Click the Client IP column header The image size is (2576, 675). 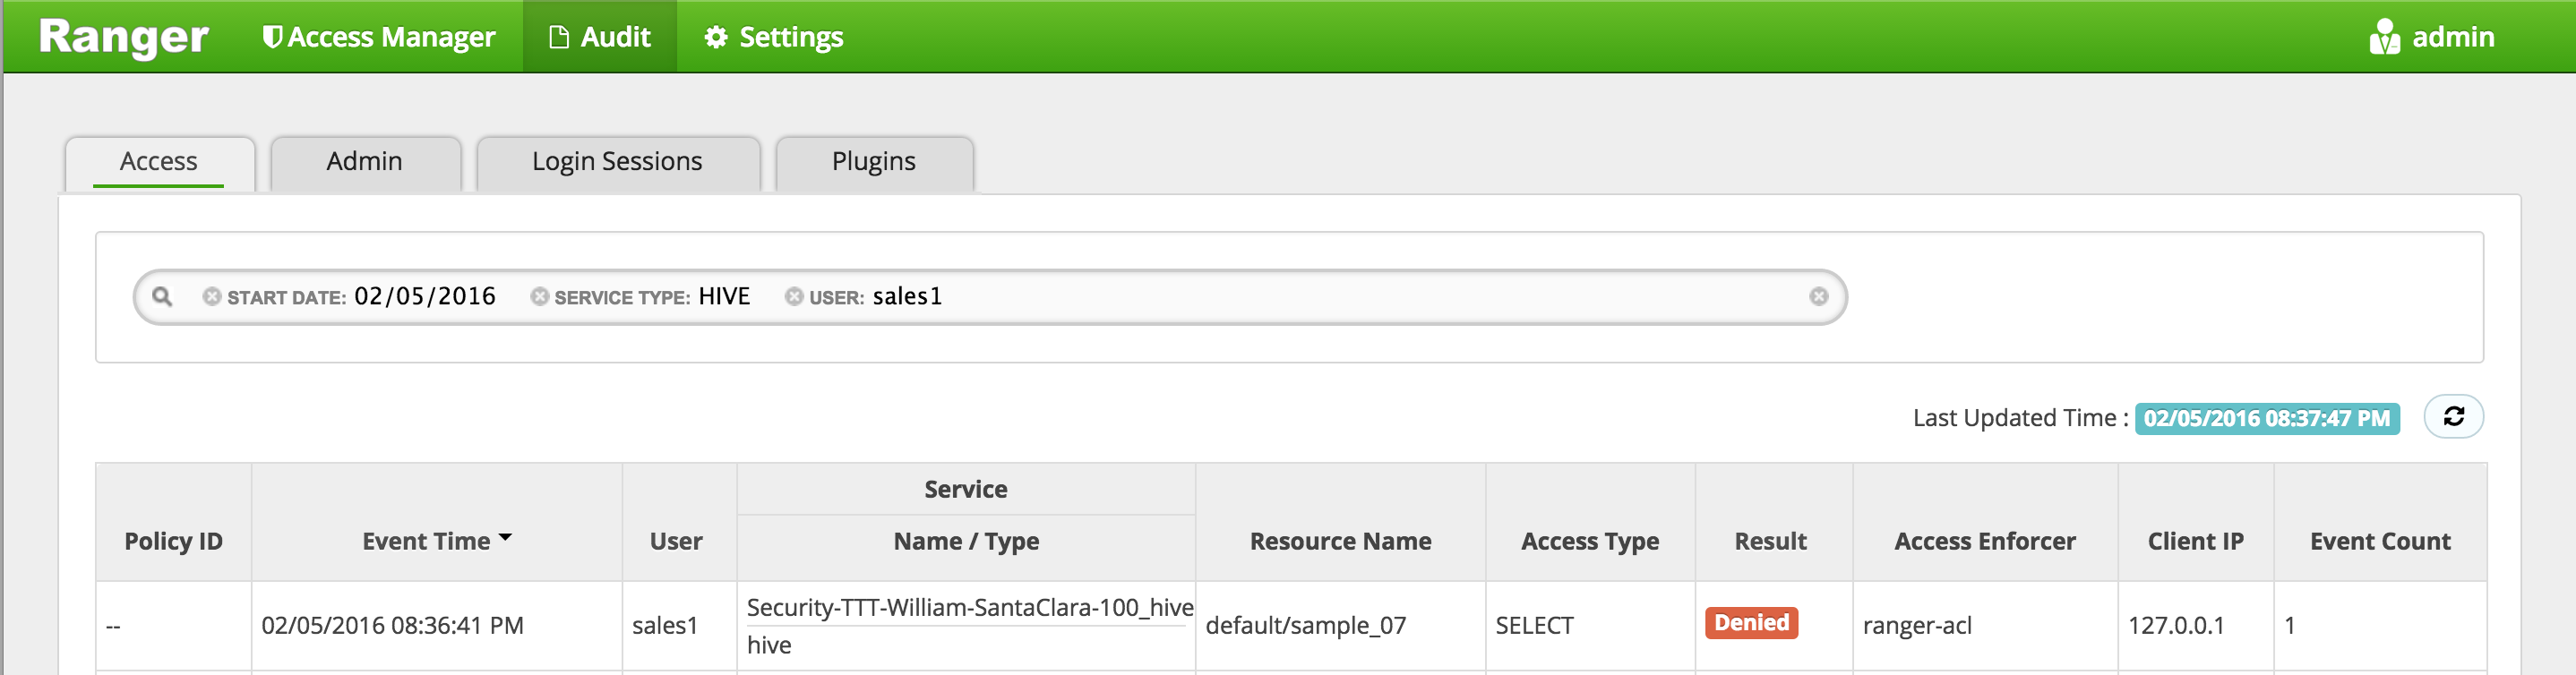(2196, 541)
